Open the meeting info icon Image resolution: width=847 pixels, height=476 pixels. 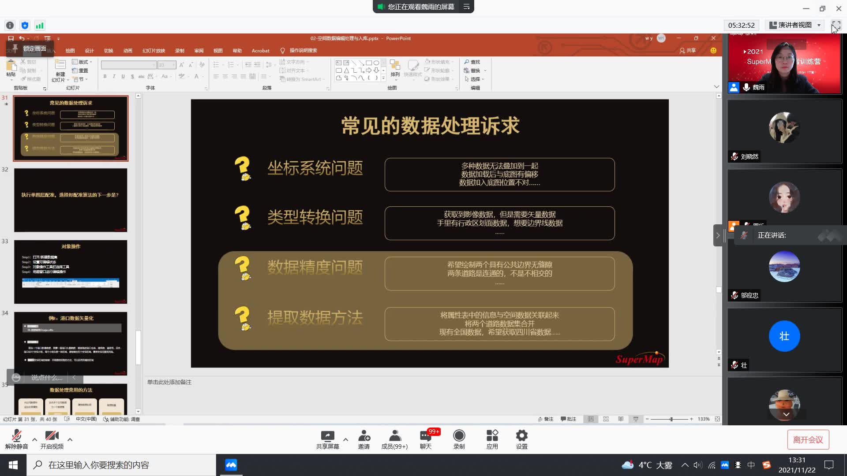pyautogui.click(x=10, y=26)
